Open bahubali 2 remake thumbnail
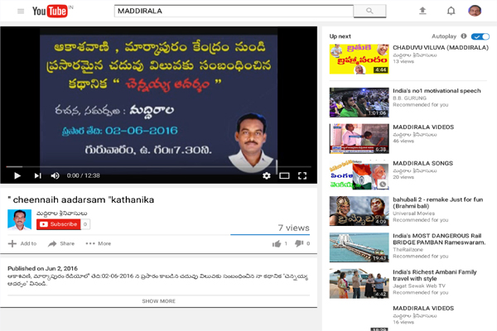497x331 pixels. (x=359, y=211)
